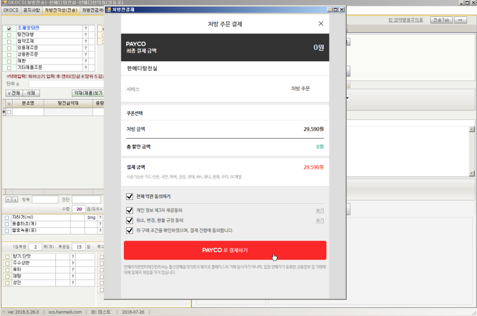Check the 발효녹용(포) option
This screenshot has height=316, width=477.
click(x=7, y=231)
